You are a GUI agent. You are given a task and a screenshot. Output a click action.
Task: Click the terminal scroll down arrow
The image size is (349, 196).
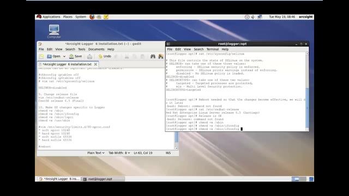click(307, 130)
